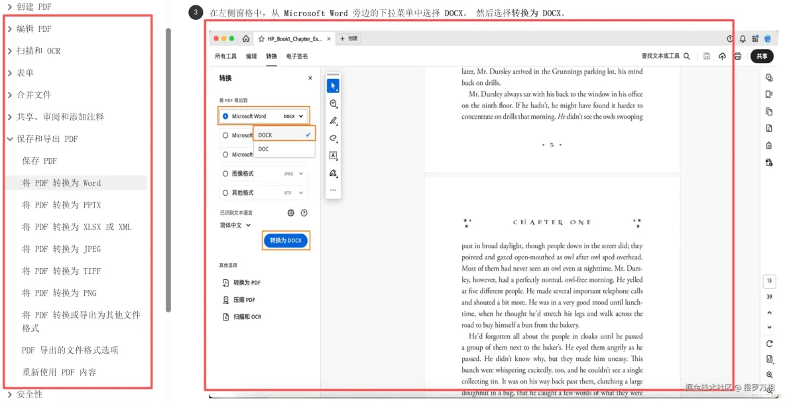Viewport: 785px width, 402px height.
Task: Click the cloud upload icon
Action: coord(722,56)
